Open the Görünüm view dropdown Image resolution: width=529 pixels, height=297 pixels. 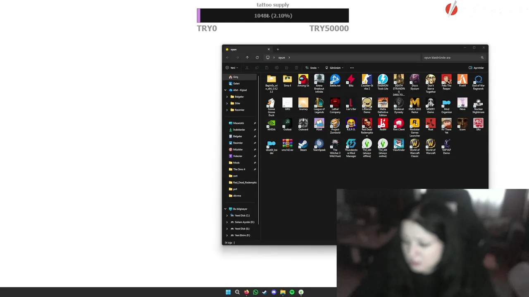coord(334,68)
